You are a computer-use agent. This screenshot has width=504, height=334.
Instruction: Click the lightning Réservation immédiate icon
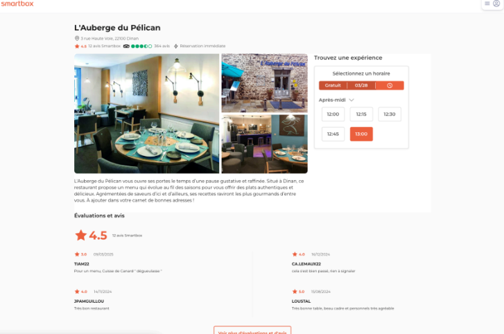pyautogui.click(x=176, y=46)
